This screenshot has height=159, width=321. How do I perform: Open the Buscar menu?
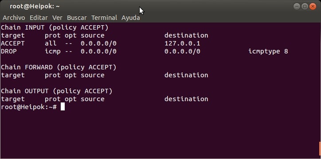click(77, 18)
